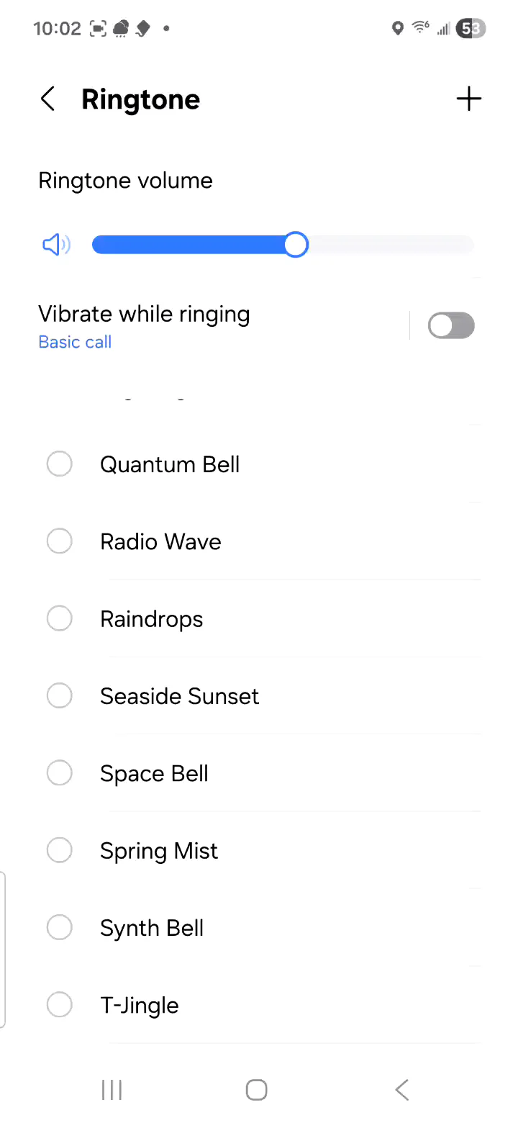Screen dimensions: 518x1123
Task: Select the Quantum Bell radio button
Action: tap(59, 464)
